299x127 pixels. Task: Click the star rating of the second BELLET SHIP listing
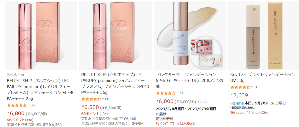pos(91,99)
